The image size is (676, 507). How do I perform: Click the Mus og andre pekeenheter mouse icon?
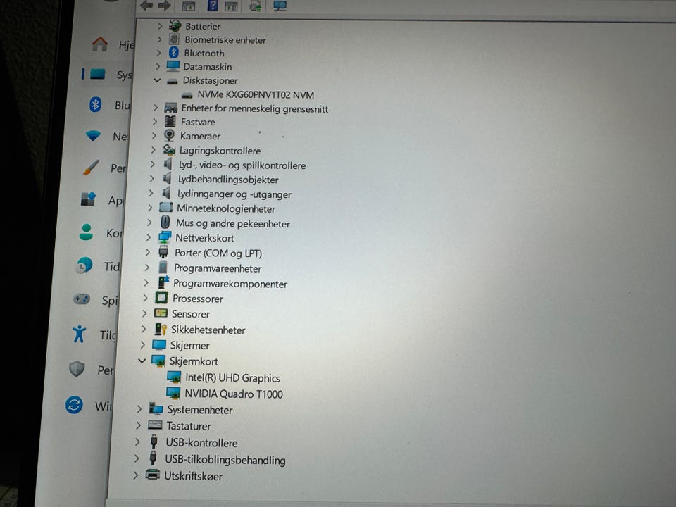pyautogui.click(x=165, y=223)
